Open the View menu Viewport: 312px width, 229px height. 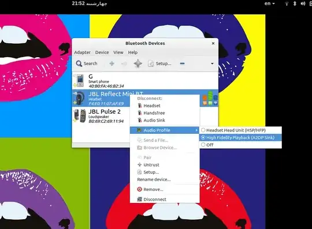(x=118, y=52)
